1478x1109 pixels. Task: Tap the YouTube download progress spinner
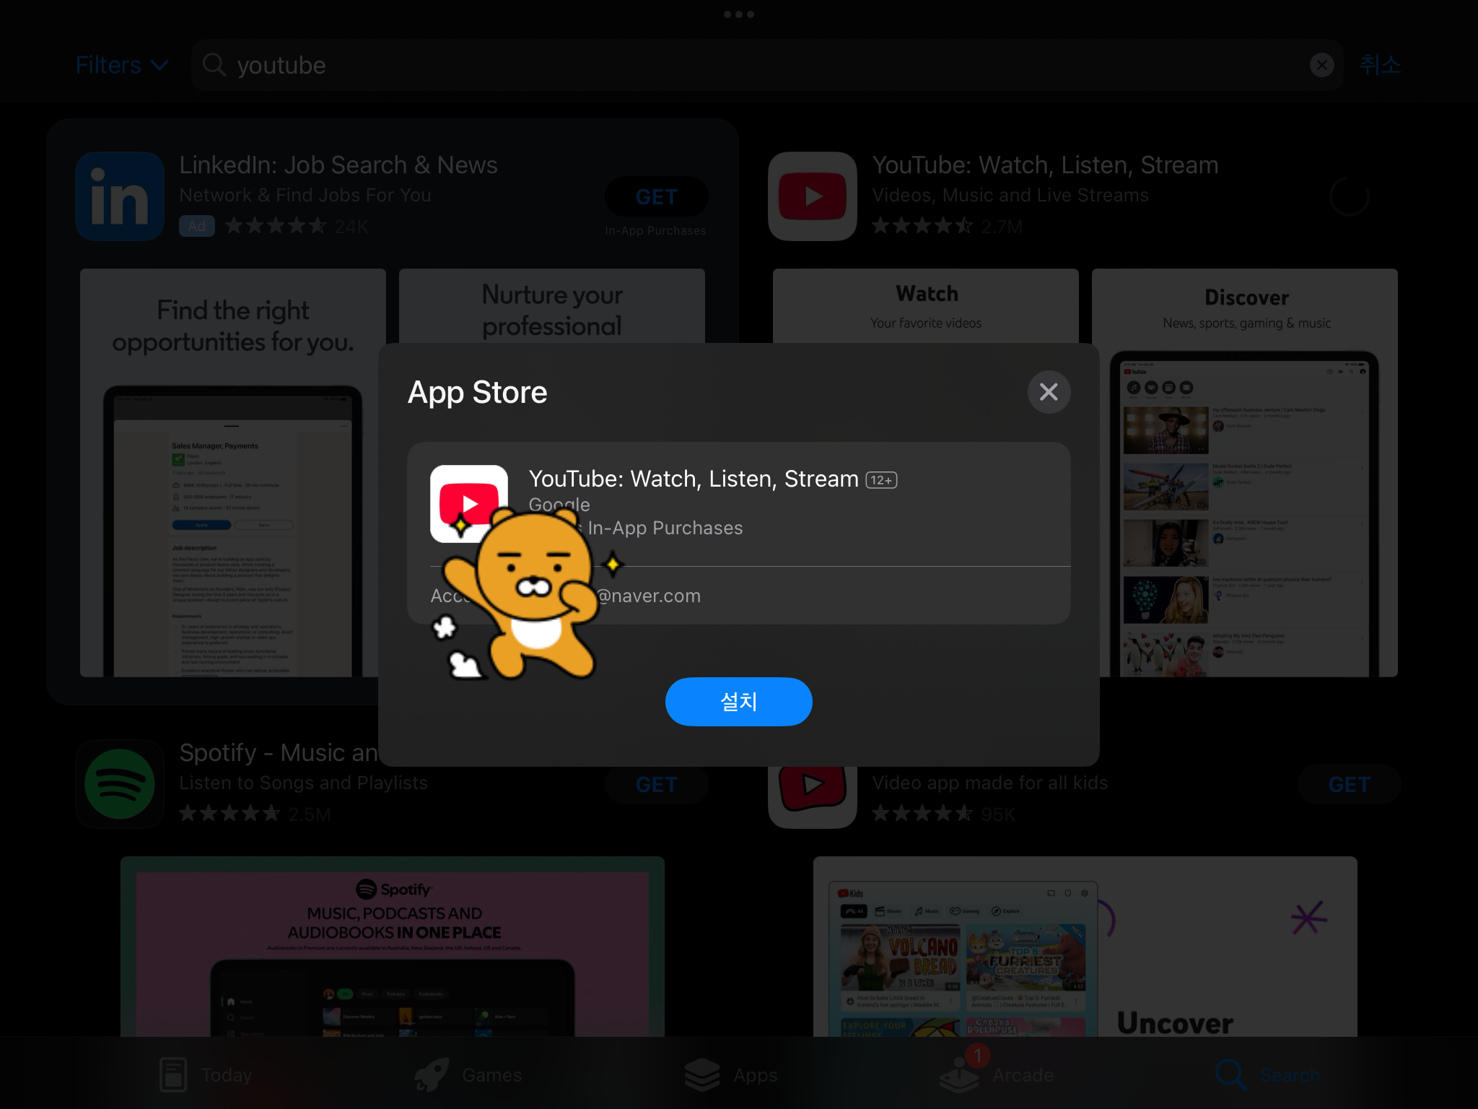coord(1349,196)
